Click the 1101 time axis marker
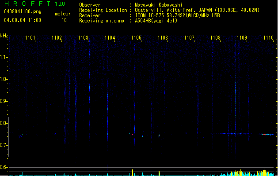Screen dimensions: 278x176 point(30,38)
